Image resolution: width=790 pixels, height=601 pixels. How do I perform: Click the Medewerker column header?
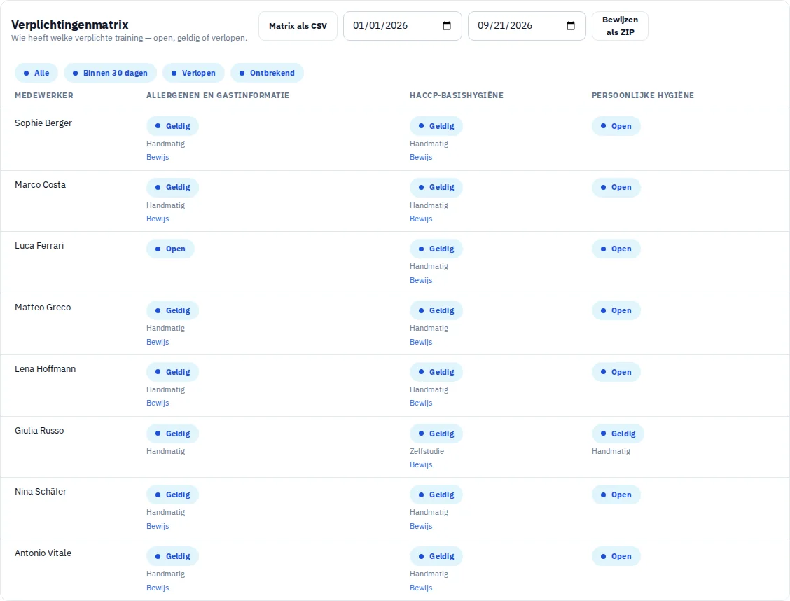point(44,95)
